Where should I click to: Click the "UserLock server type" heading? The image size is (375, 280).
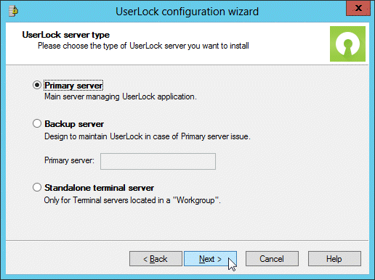click(x=66, y=35)
